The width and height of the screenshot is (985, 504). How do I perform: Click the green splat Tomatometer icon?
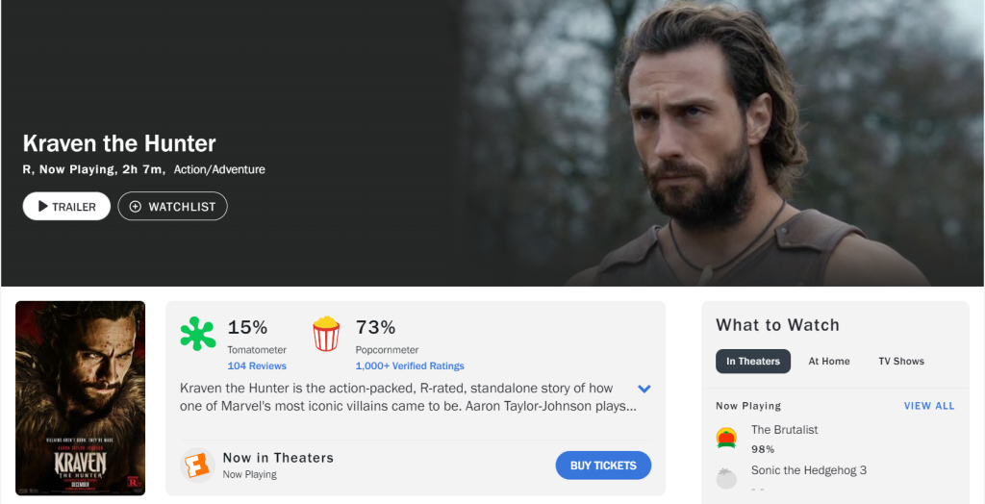coord(197,334)
